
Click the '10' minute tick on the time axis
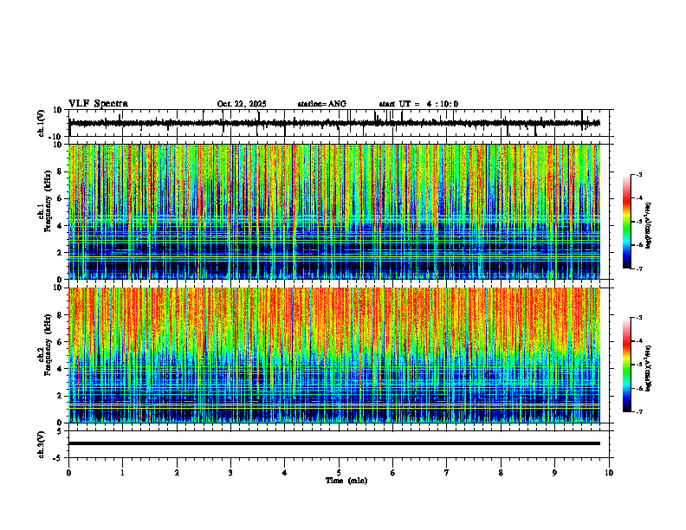[x=609, y=473]
